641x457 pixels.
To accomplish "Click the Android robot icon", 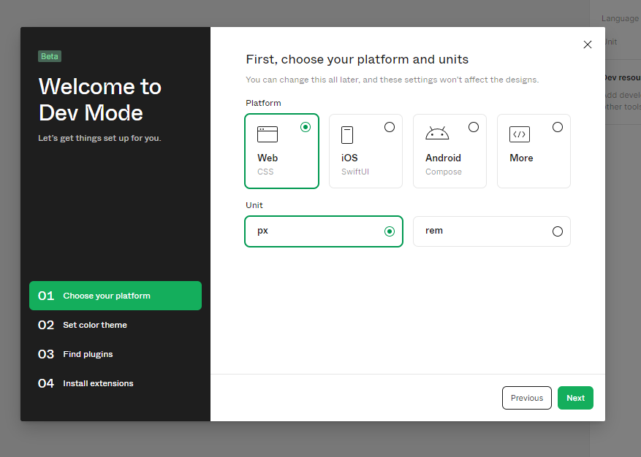I will click(x=437, y=133).
